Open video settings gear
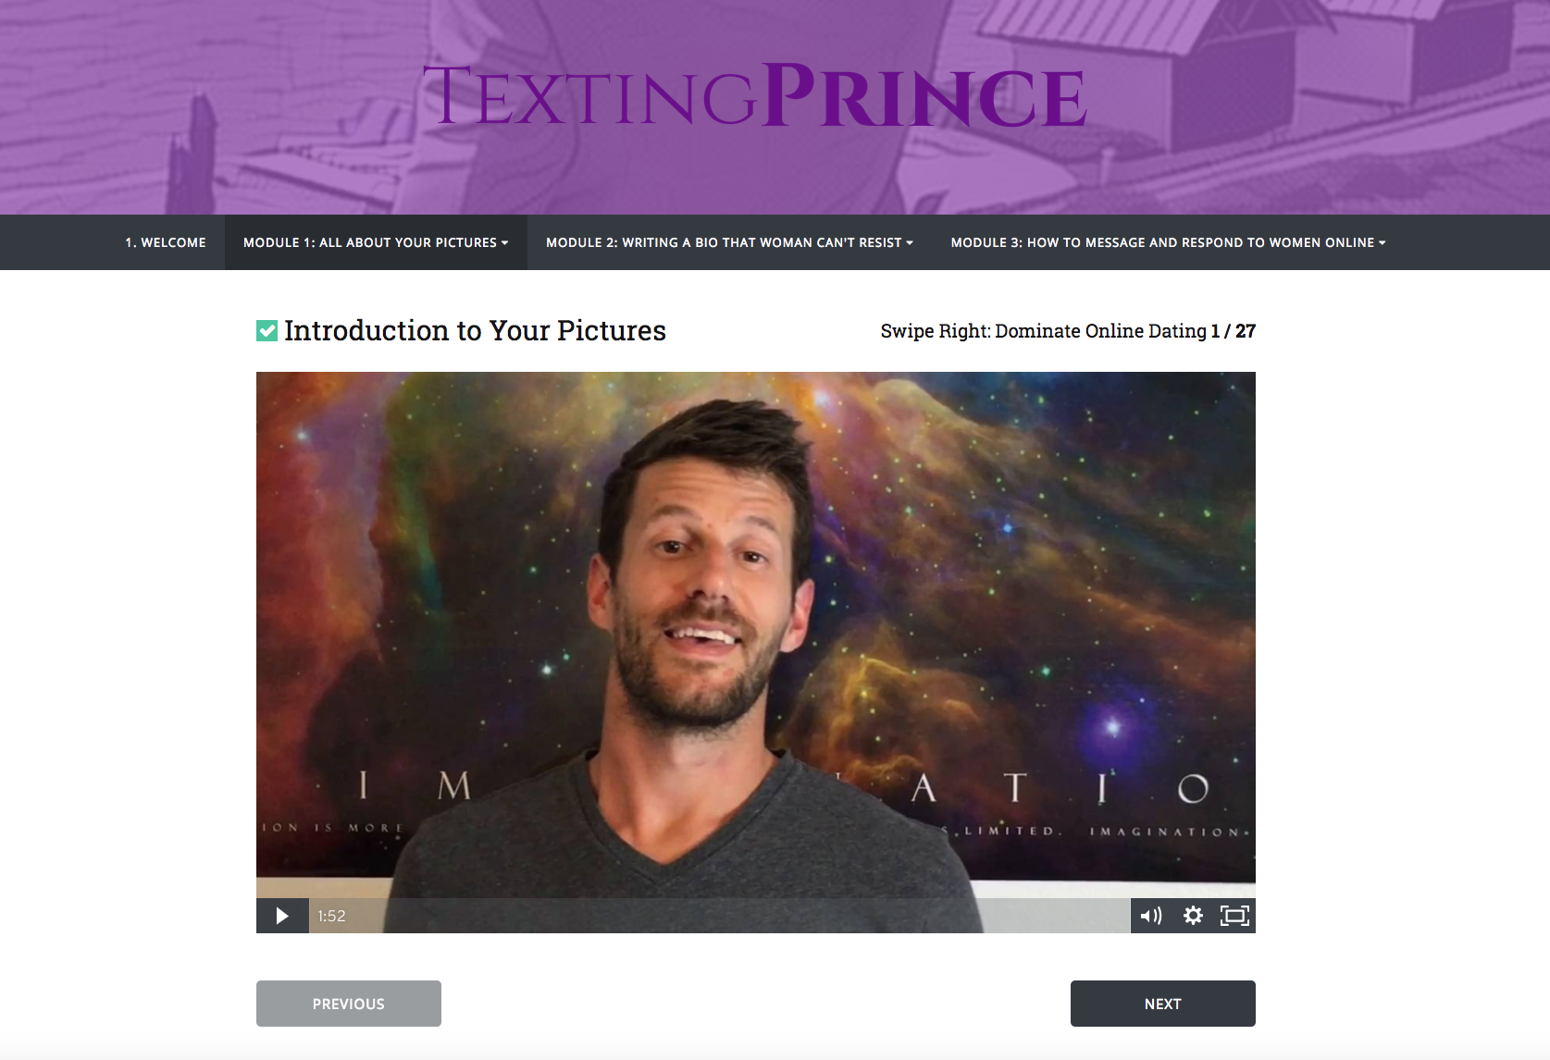Viewport: 1550px width, 1060px height. (x=1193, y=916)
